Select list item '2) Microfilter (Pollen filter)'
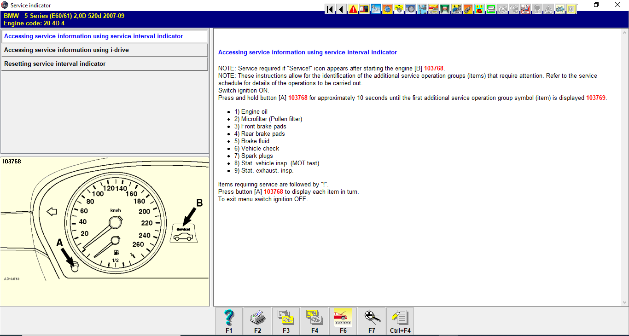The width and height of the screenshot is (629, 336). (268, 119)
